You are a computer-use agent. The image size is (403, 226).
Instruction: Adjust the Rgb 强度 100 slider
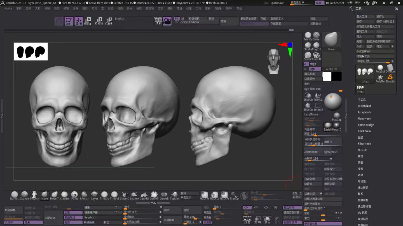pyautogui.click(x=323, y=89)
